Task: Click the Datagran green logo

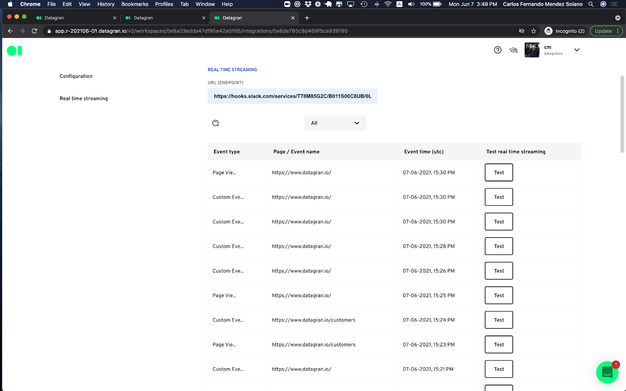Action: [x=14, y=50]
